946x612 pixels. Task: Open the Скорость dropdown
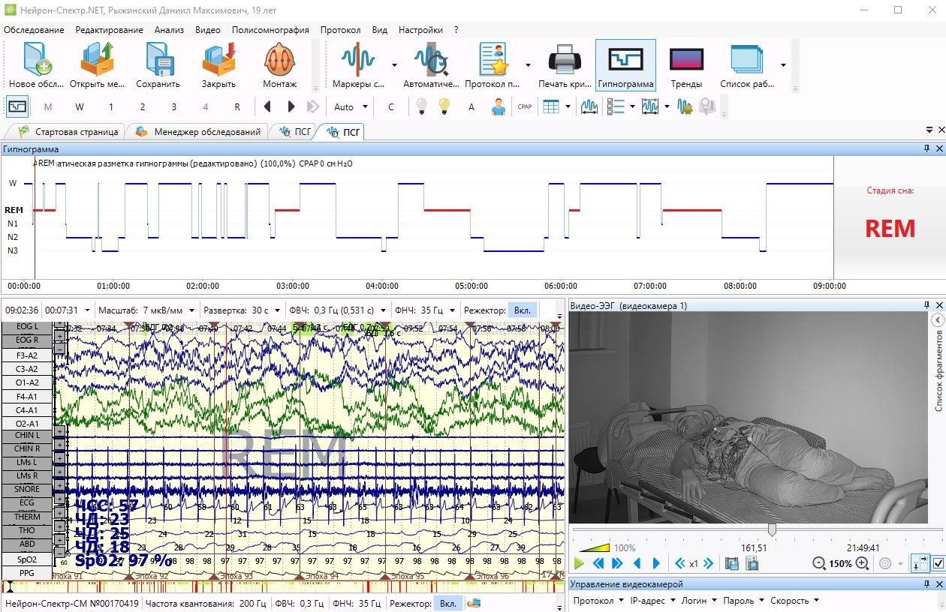[x=794, y=601]
